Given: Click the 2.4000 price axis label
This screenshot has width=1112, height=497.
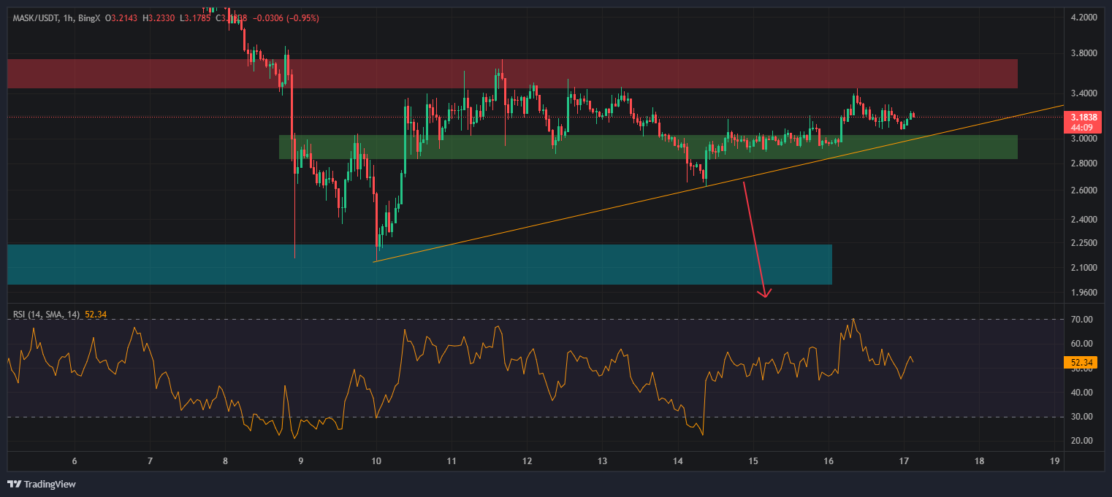Looking at the screenshot, I should [x=1083, y=220].
